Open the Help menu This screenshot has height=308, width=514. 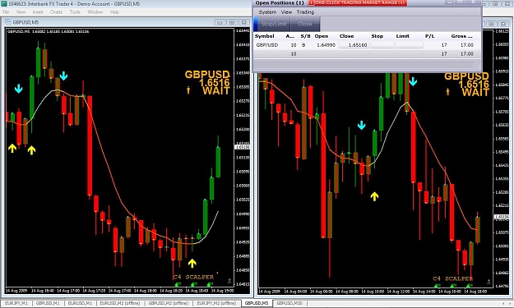(x=114, y=12)
